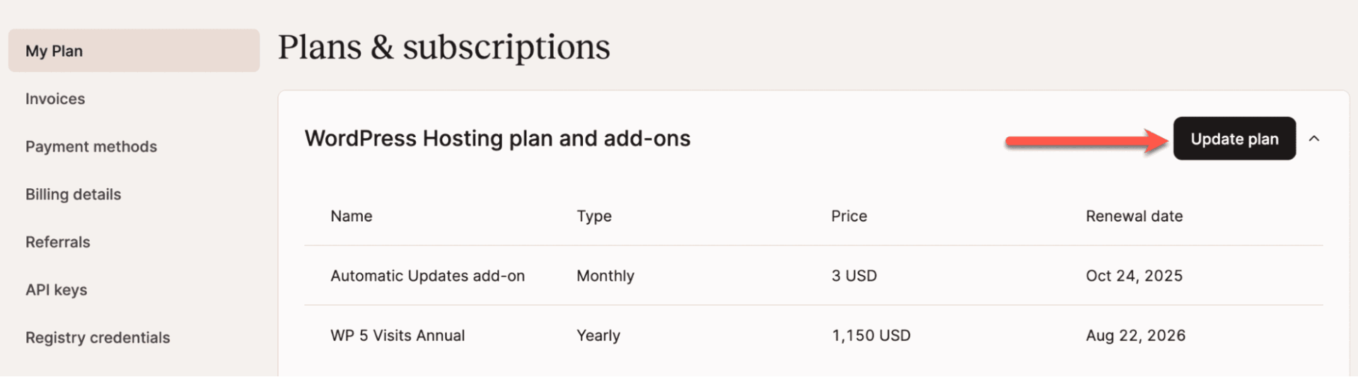The width and height of the screenshot is (1358, 377).
Task: Select Billing details in sidebar
Action: [x=73, y=195]
